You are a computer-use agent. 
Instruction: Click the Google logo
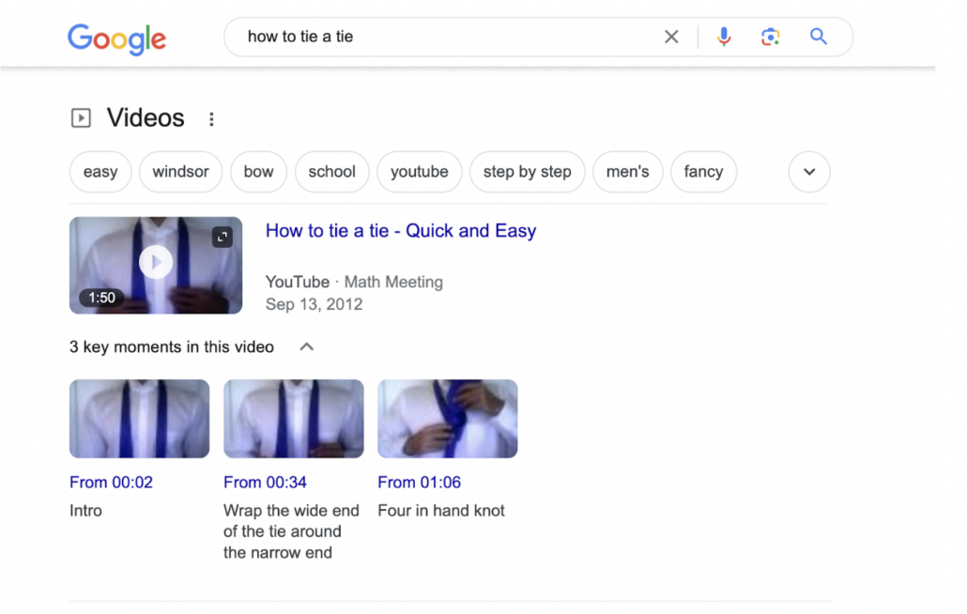[116, 38]
